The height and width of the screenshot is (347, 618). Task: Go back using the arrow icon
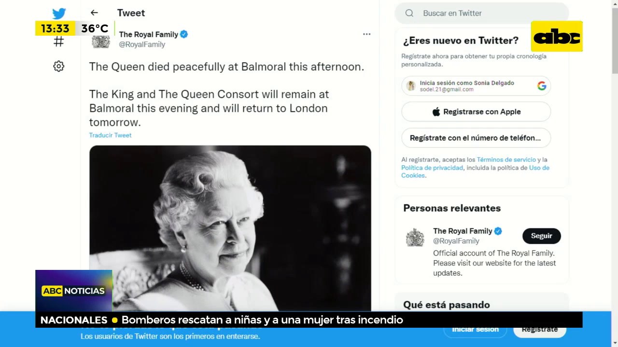pos(94,13)
